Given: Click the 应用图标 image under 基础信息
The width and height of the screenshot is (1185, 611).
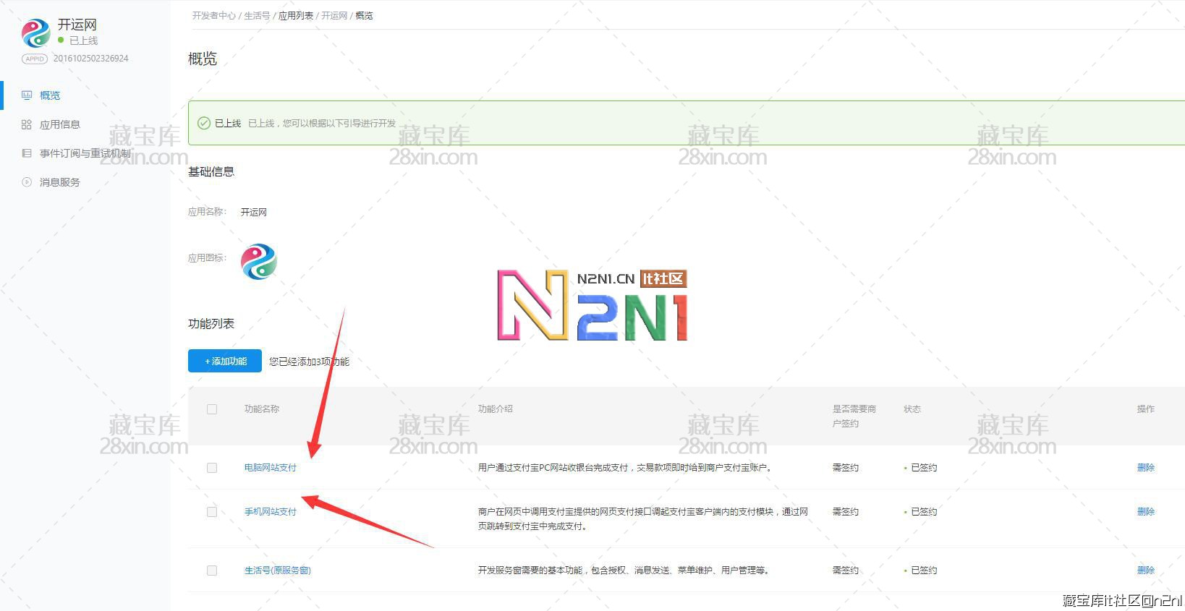Looking at the screenshot, I should coord(258,262).
